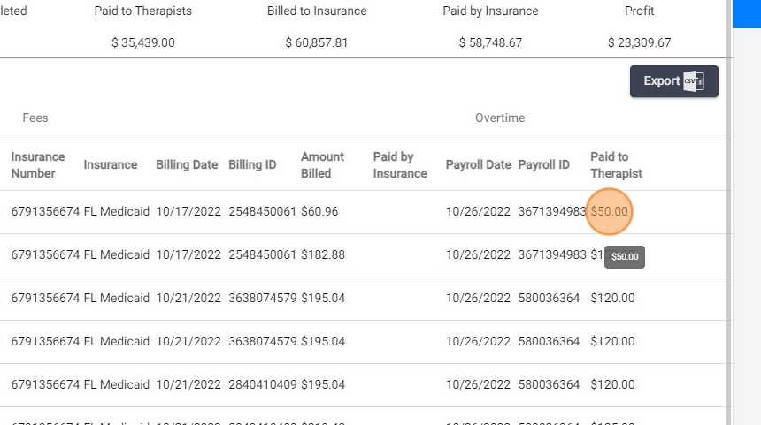Sort by the Paid to Therapist column

coord(616,165)
